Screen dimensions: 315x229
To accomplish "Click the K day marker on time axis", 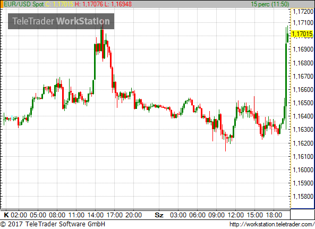I will coord(6,215).
